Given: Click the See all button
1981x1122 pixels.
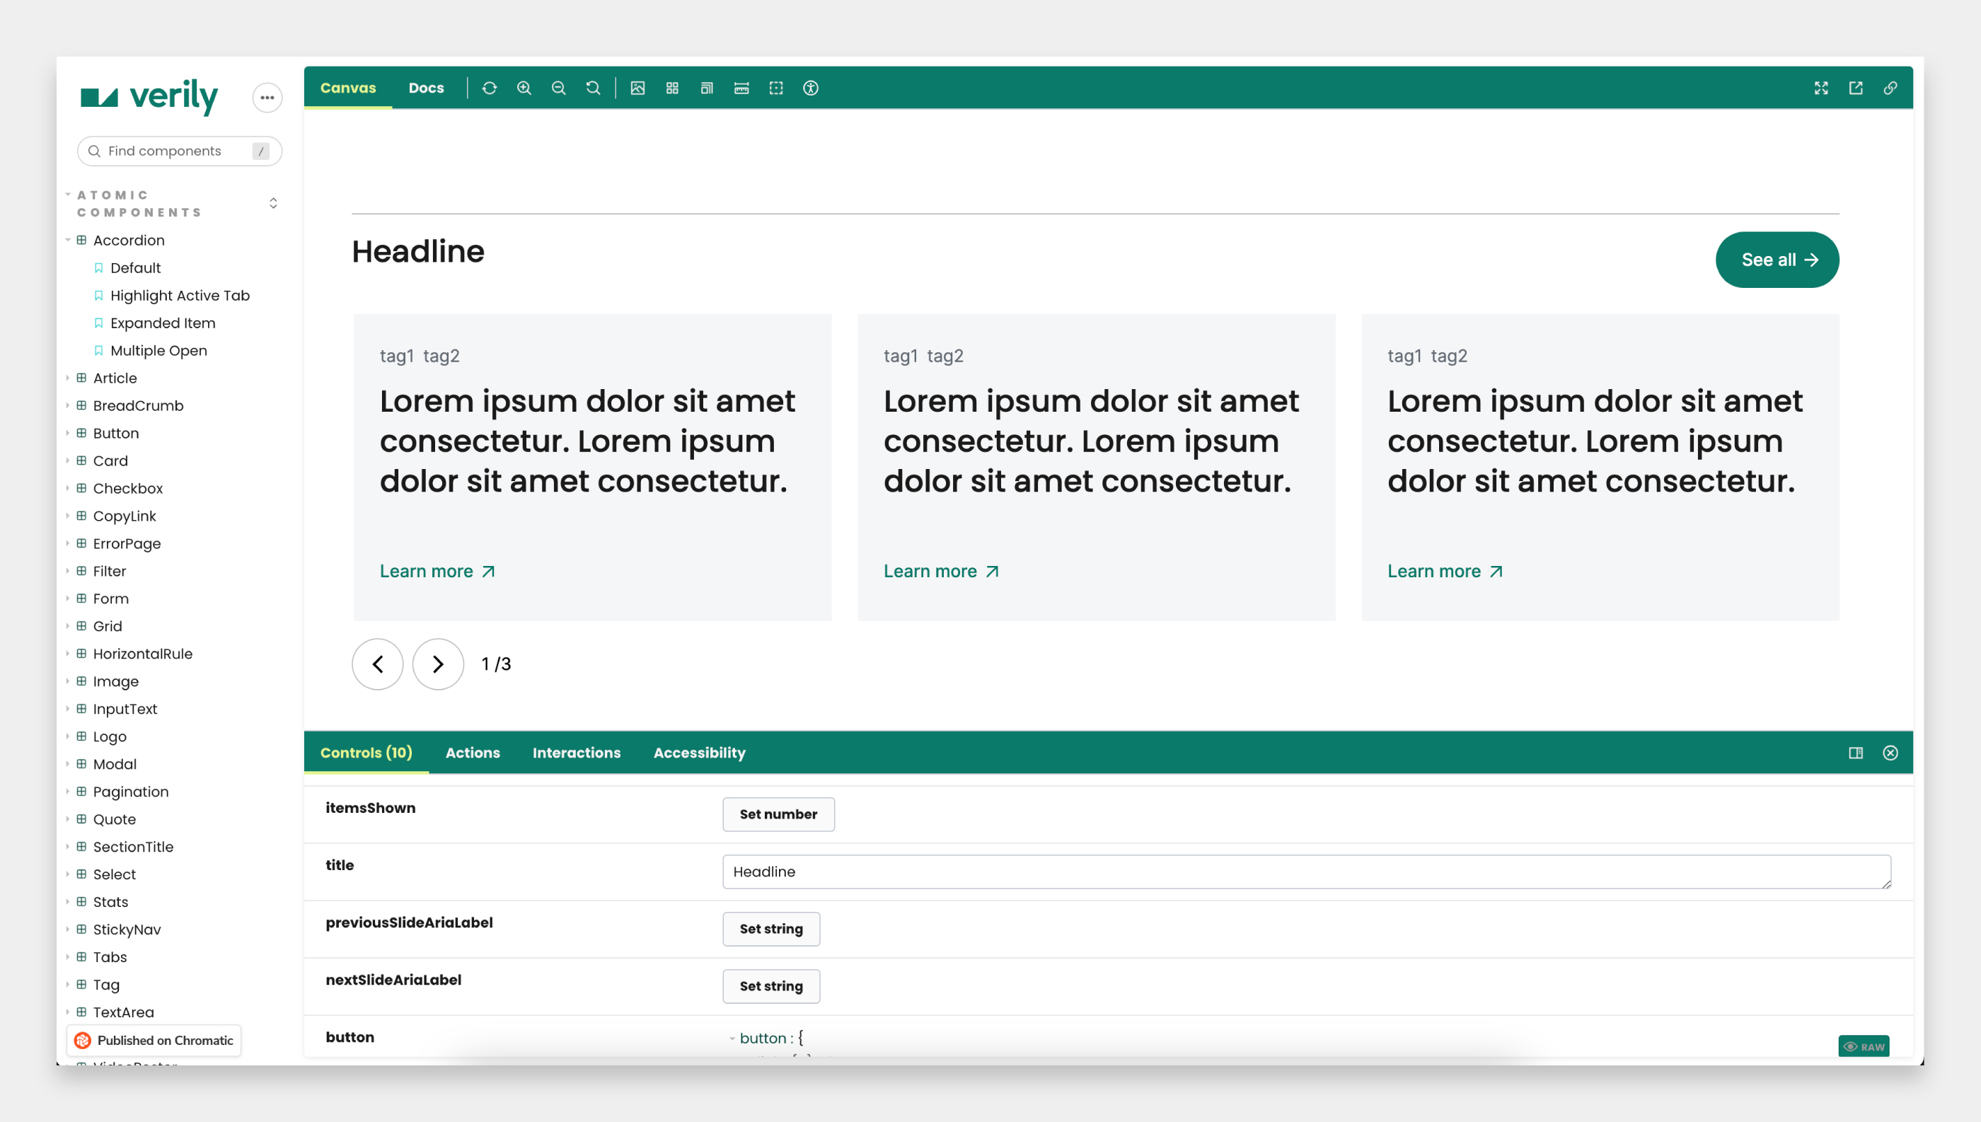Looking at the screenshot, I should pyautogui.click(x=1777, y=260).
